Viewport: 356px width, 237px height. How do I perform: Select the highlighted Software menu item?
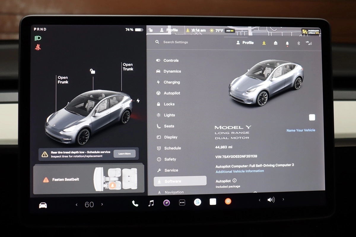180,181
